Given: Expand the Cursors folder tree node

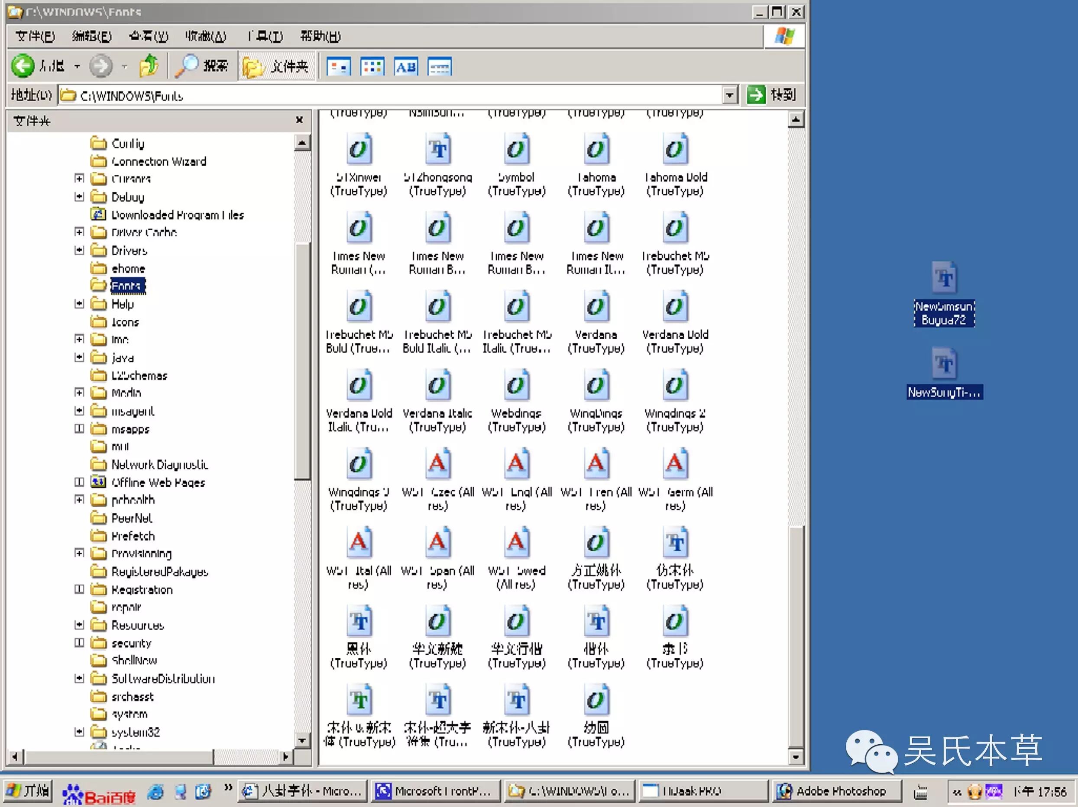Looking at the screenshot, I should pos(79,179).
